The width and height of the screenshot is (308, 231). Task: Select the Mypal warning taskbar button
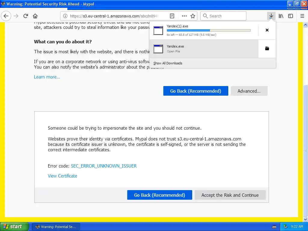coord(56,227)
